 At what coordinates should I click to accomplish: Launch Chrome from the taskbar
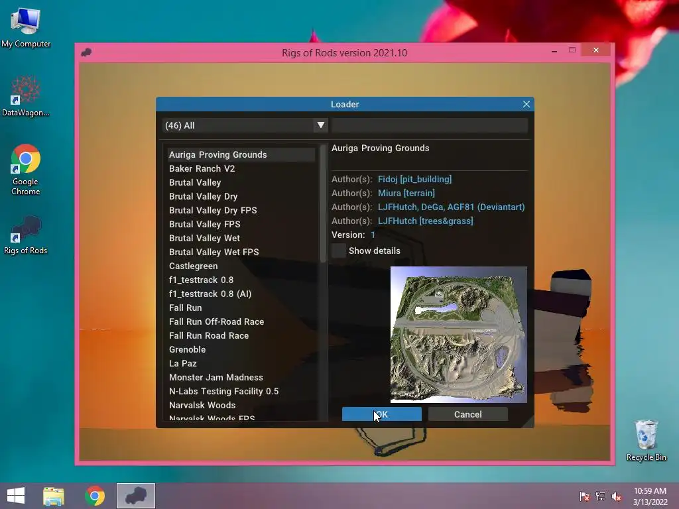coord(95,496)
